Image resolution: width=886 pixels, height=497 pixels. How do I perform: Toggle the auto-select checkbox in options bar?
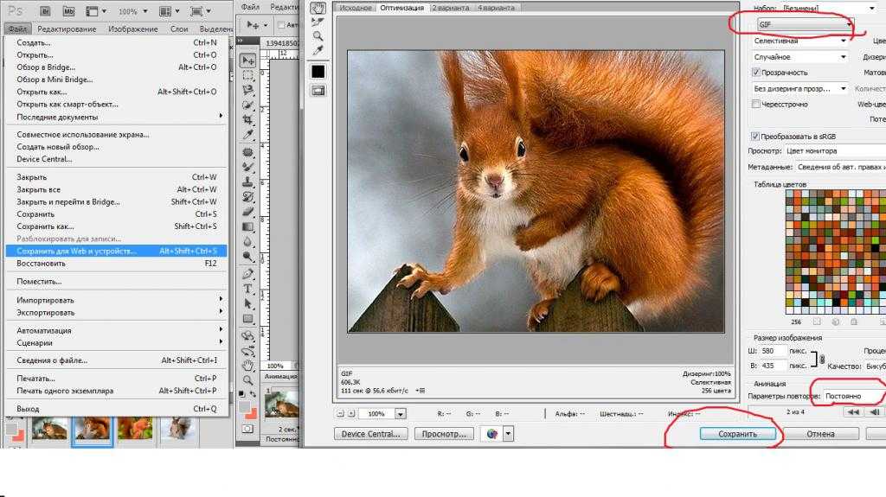coord(281,25)
